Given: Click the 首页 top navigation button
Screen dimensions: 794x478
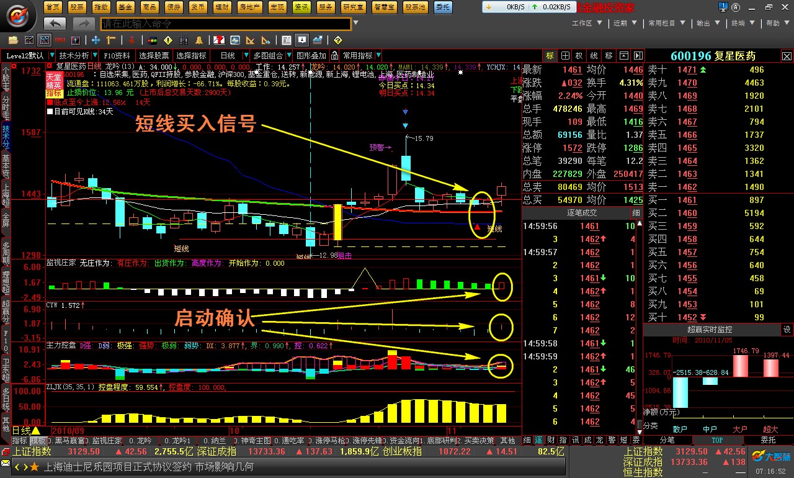Looking at the screenshot, I should pos(54,7).
